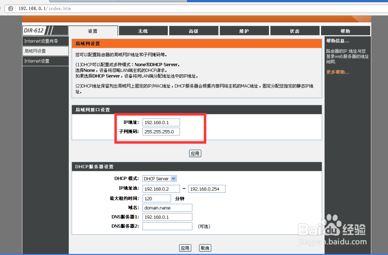Click the 局域网设置 orange section header
388x255 pixels.
point(197,43)
